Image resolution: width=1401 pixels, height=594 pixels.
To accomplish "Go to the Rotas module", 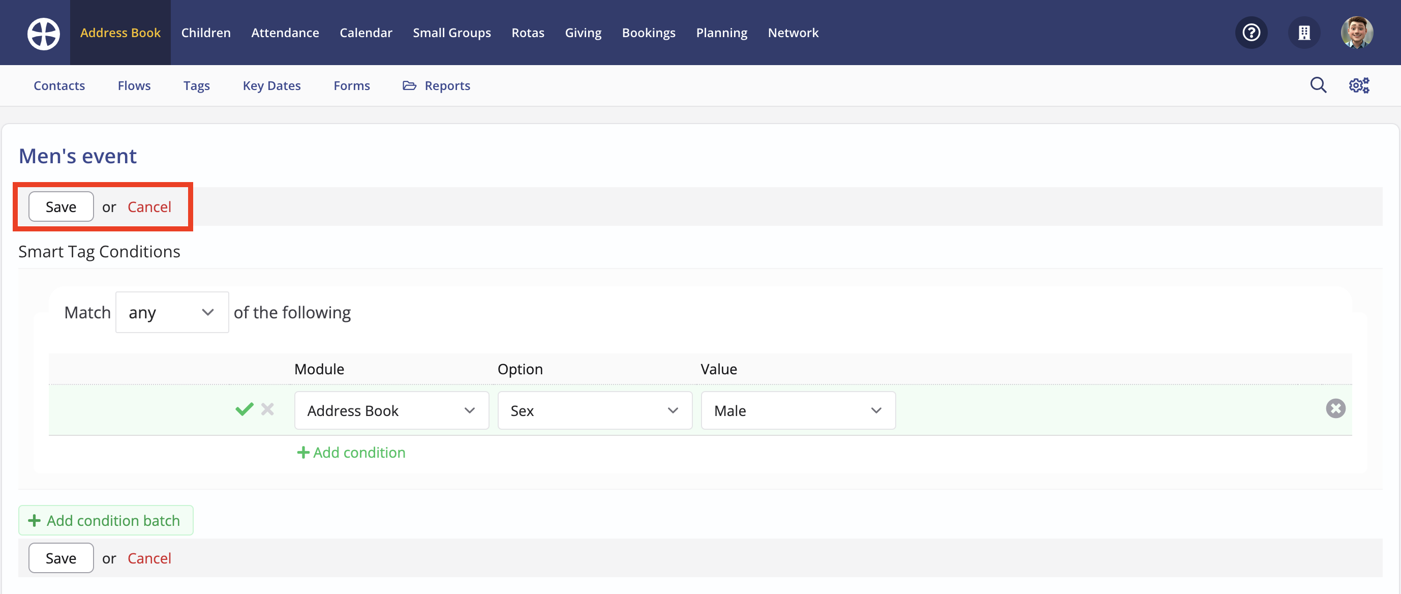I will (528, 33).
